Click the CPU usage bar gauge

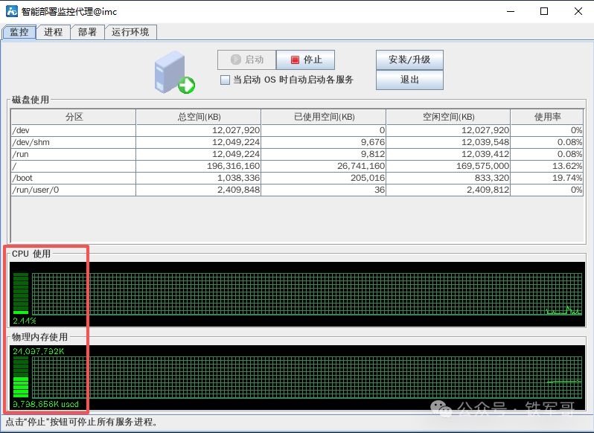coord(21,293)
